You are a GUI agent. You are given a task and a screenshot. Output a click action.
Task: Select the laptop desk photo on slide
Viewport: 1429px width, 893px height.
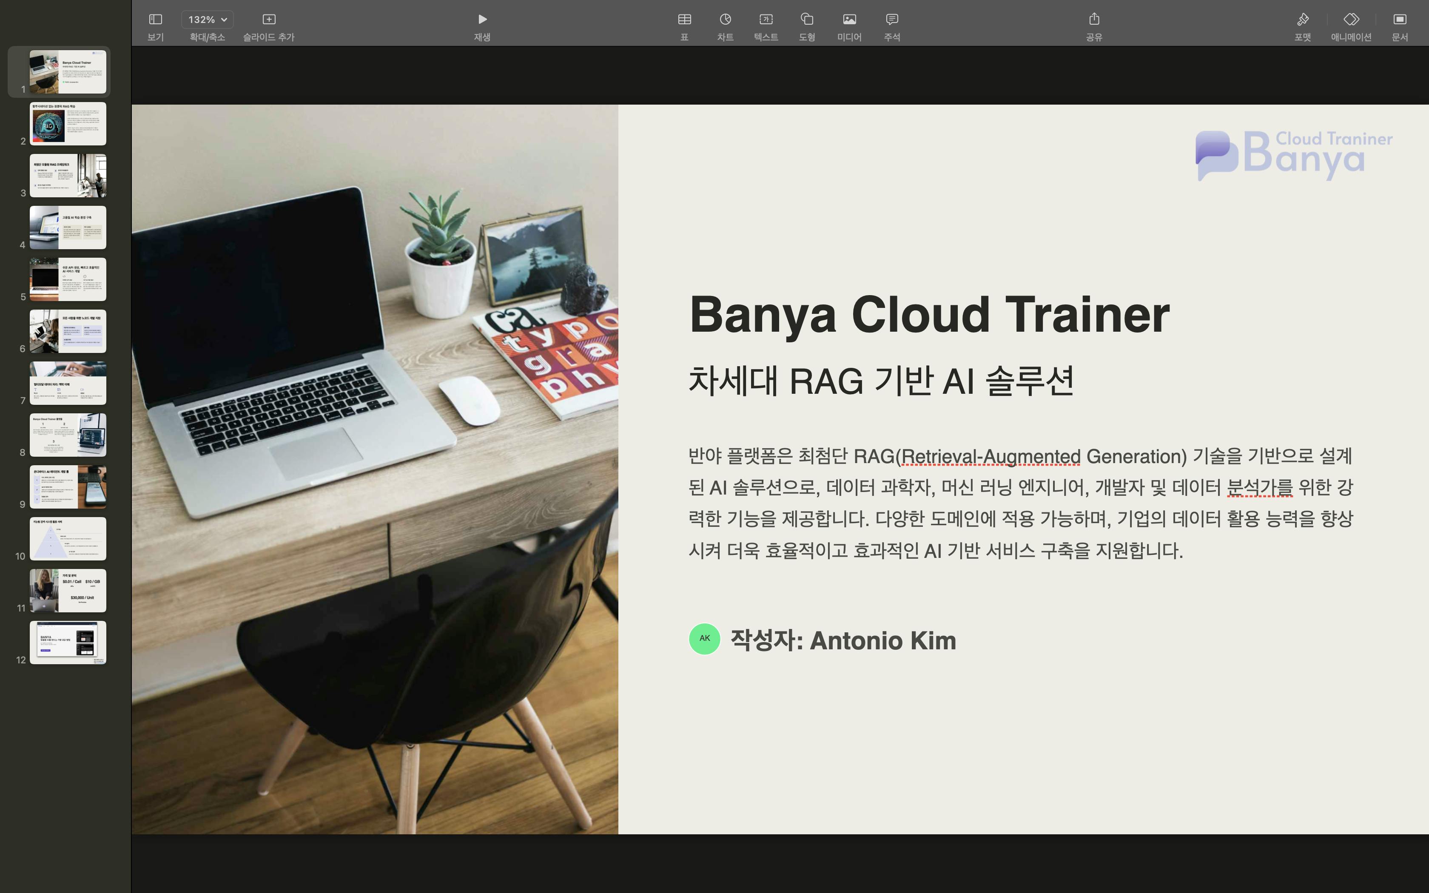[x=375, y=469]
